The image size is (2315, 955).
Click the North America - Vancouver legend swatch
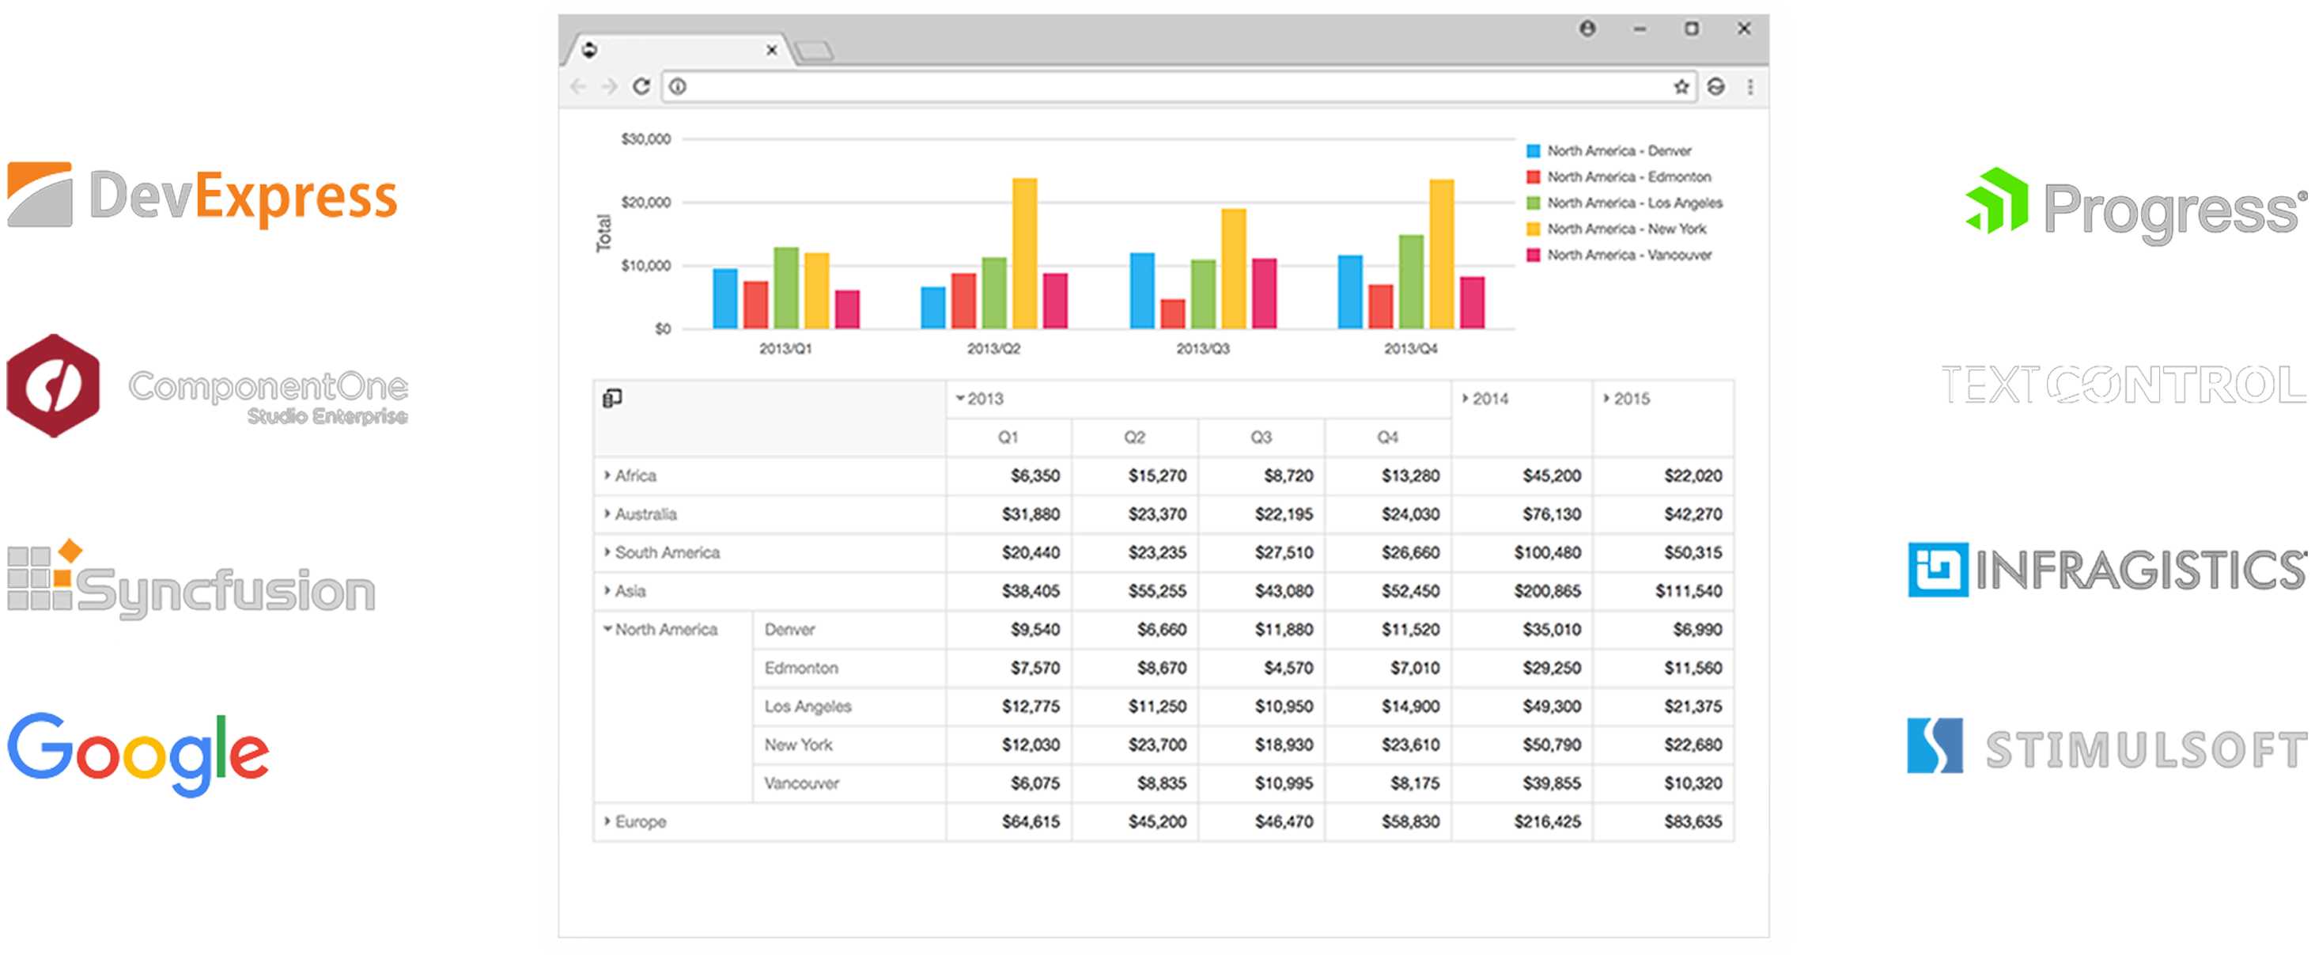pos(1533,256)
